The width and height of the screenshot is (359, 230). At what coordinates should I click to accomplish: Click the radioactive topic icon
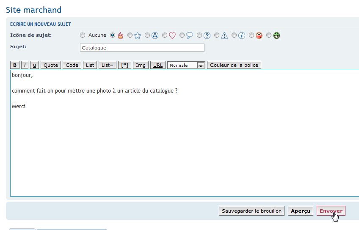pyautogui.click(x=155, y=36)
